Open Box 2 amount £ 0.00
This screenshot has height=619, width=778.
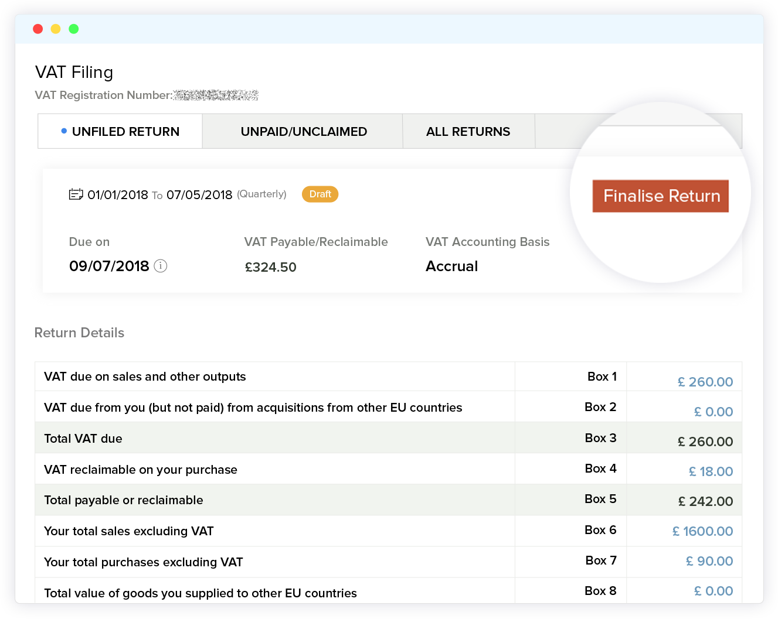coord(714,412)
